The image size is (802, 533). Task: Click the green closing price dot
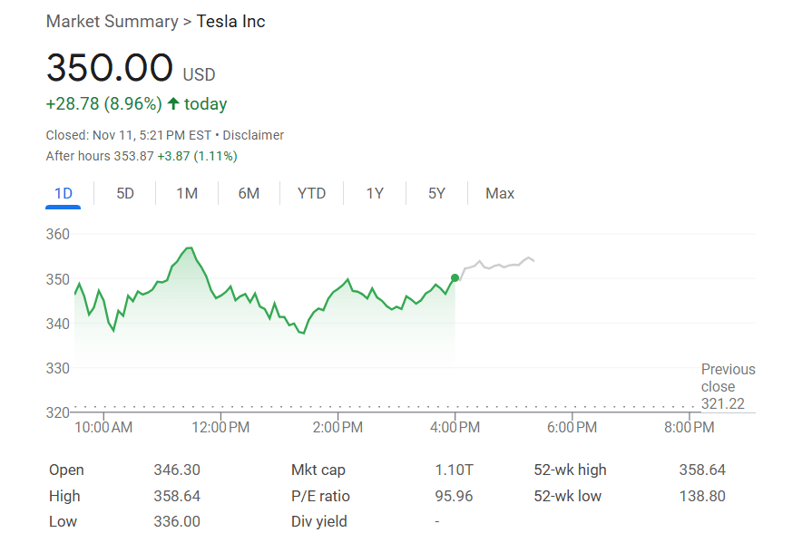[455, 278]
